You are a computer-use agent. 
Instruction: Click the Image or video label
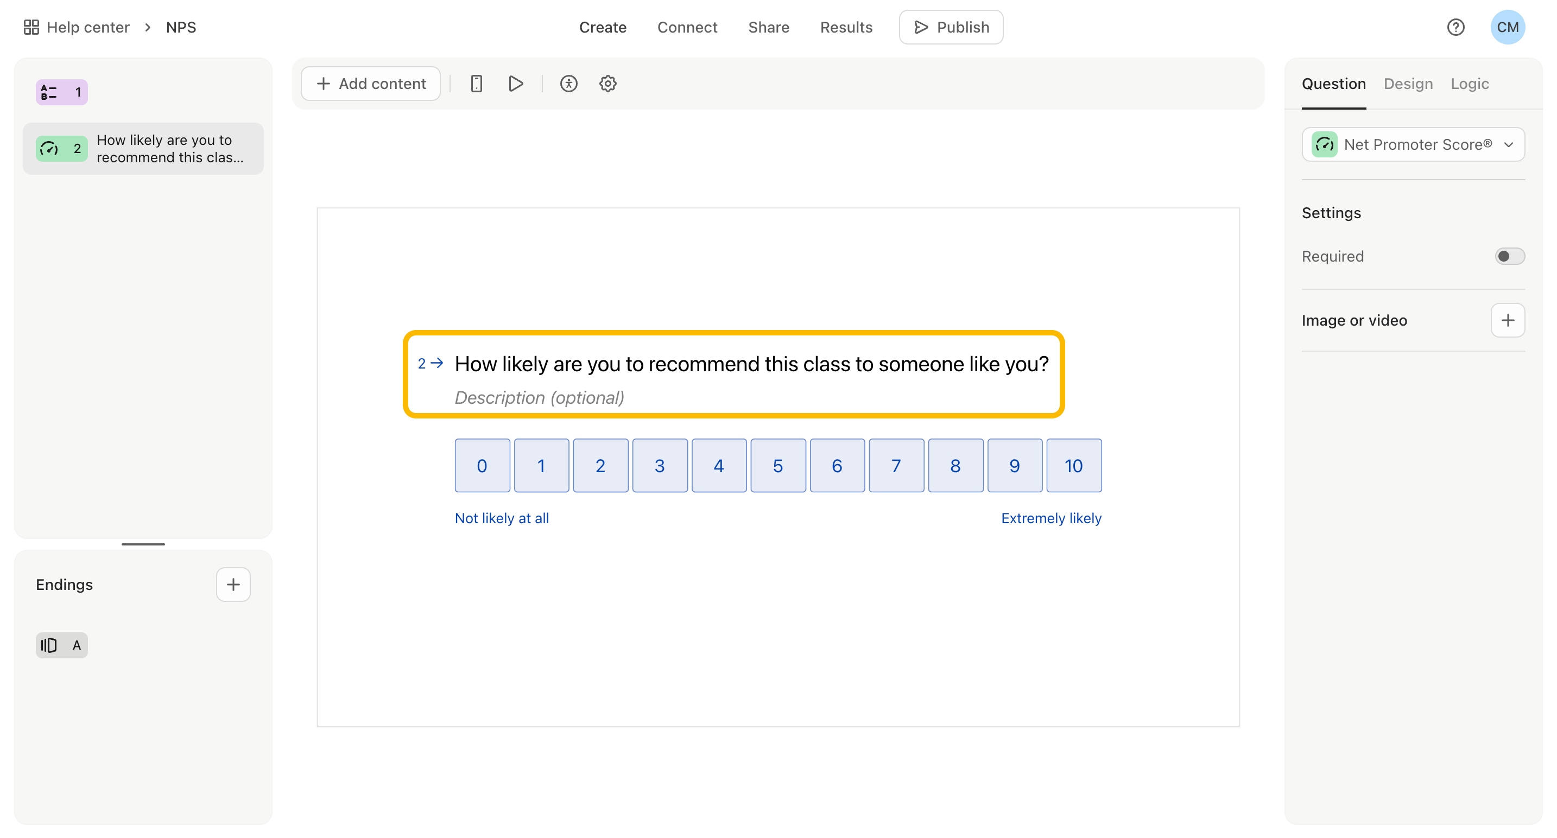[1354, 320]
